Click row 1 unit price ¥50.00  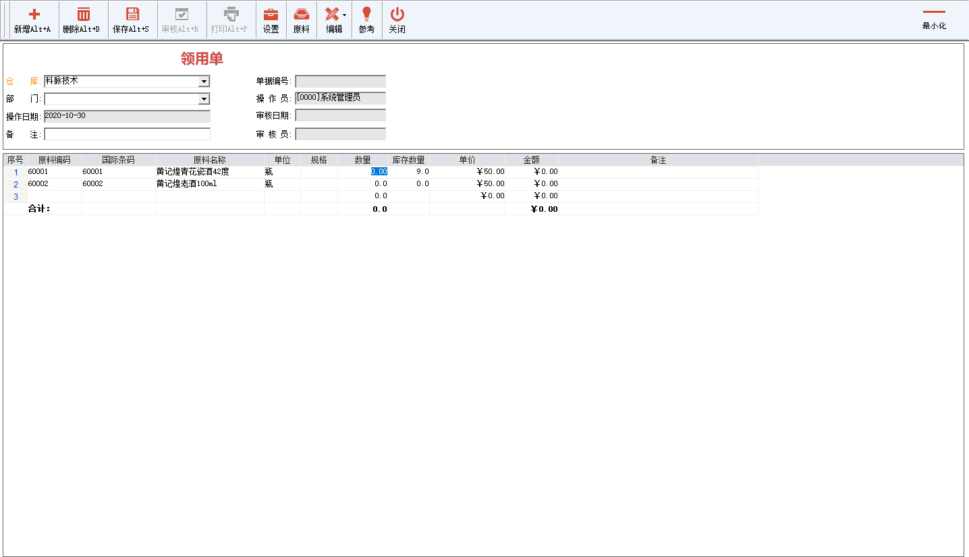[x=467, y=172]
